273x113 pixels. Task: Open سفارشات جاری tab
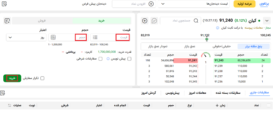click(259, 93)
